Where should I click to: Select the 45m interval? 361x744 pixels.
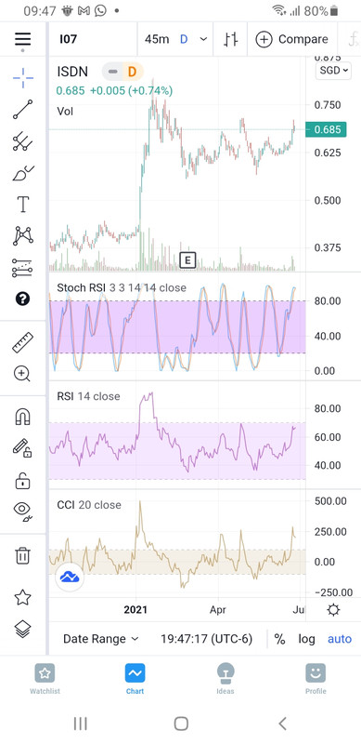[157, 39]
